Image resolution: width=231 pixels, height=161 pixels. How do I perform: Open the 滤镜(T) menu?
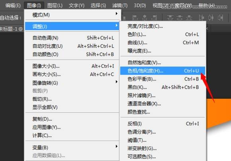tap(120, 6)
